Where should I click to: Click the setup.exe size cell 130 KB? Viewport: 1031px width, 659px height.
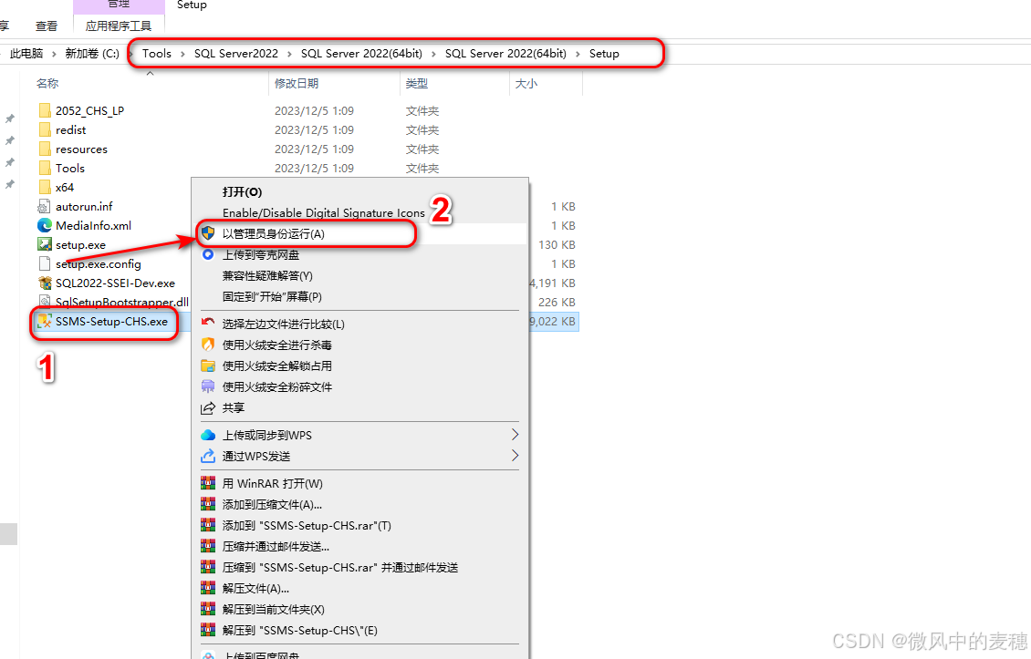(x=557, y=244)
